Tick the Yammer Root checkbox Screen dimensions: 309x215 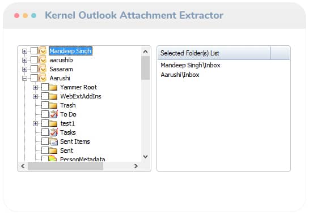coord(45,87)
